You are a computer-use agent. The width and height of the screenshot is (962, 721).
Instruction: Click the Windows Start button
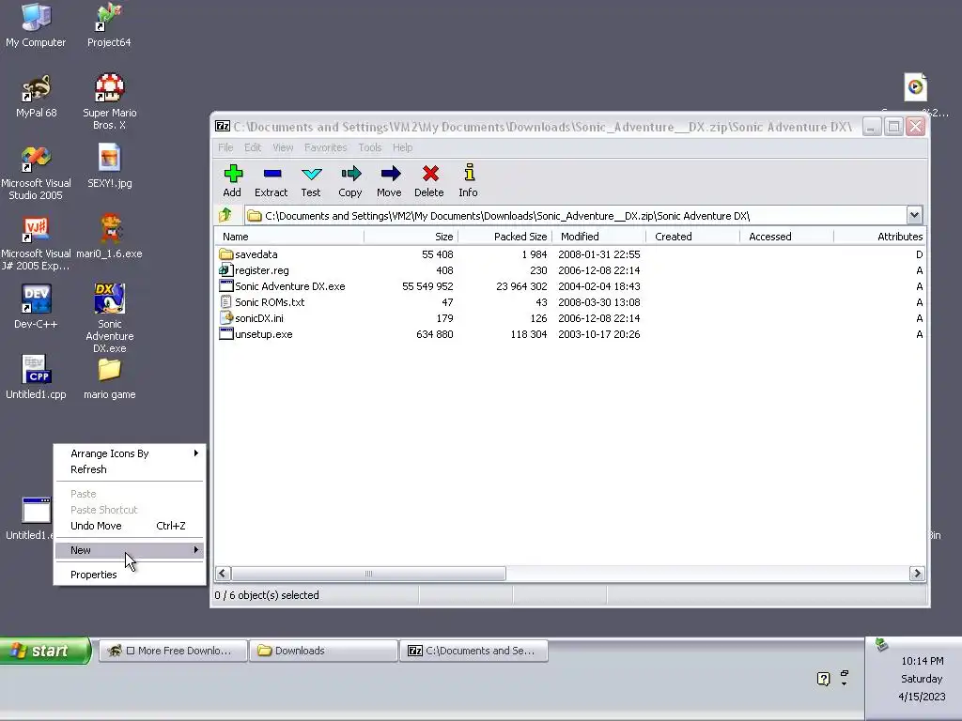click(45, 651)
